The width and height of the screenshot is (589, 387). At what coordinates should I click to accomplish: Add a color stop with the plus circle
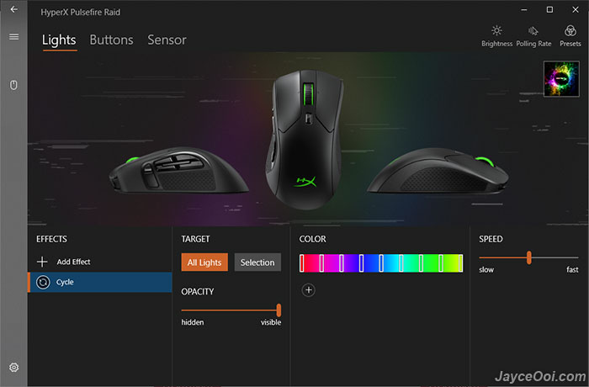309,290
